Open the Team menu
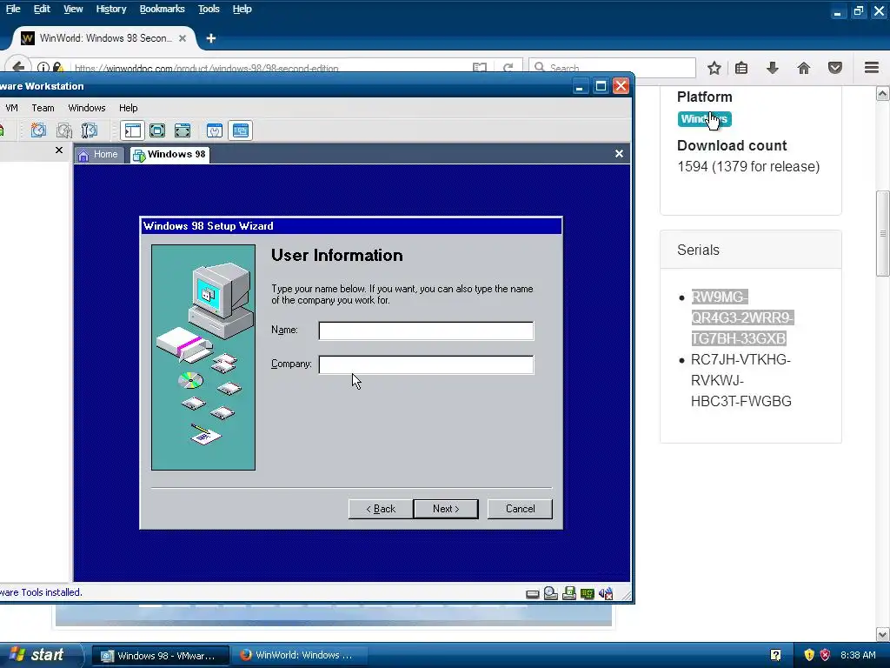The image size is (890, 668). [43, 108]
